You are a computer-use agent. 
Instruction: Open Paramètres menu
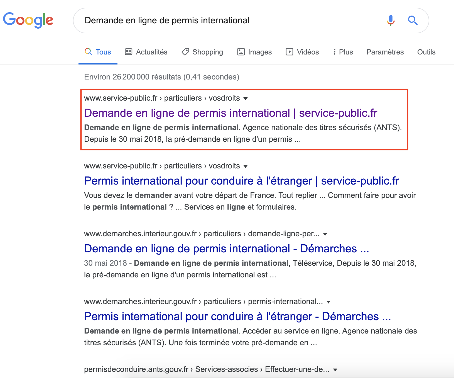[385, 52]
